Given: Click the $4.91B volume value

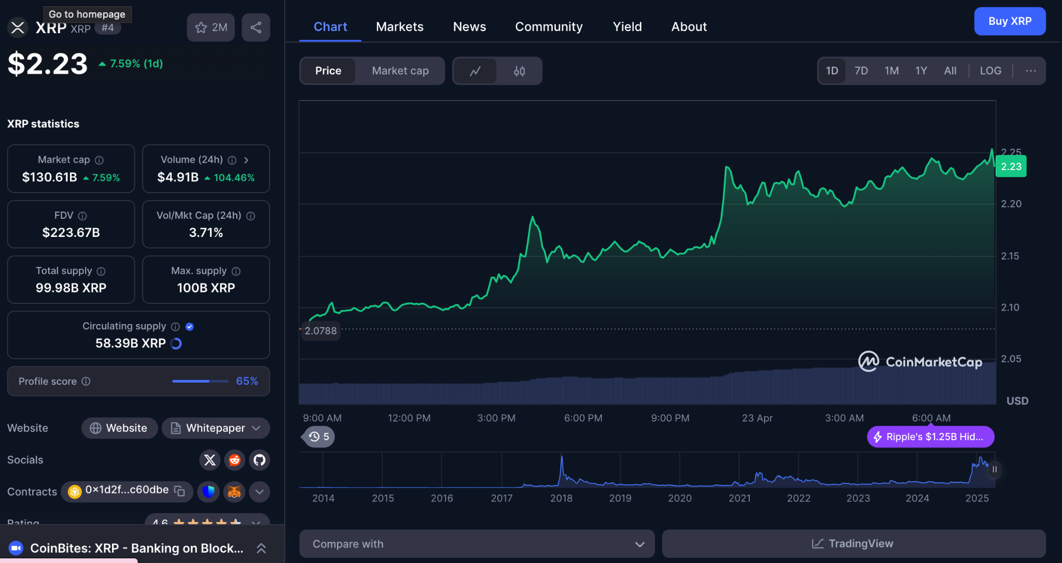Looking at the screenshot, I should click(x=178, y=177).
